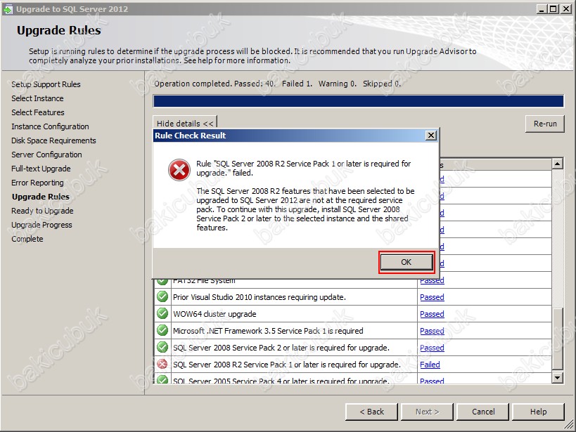Open the Passed link for SQL Server 2008 Service Pack 2
576x432 pixels.
coord(432,348)
